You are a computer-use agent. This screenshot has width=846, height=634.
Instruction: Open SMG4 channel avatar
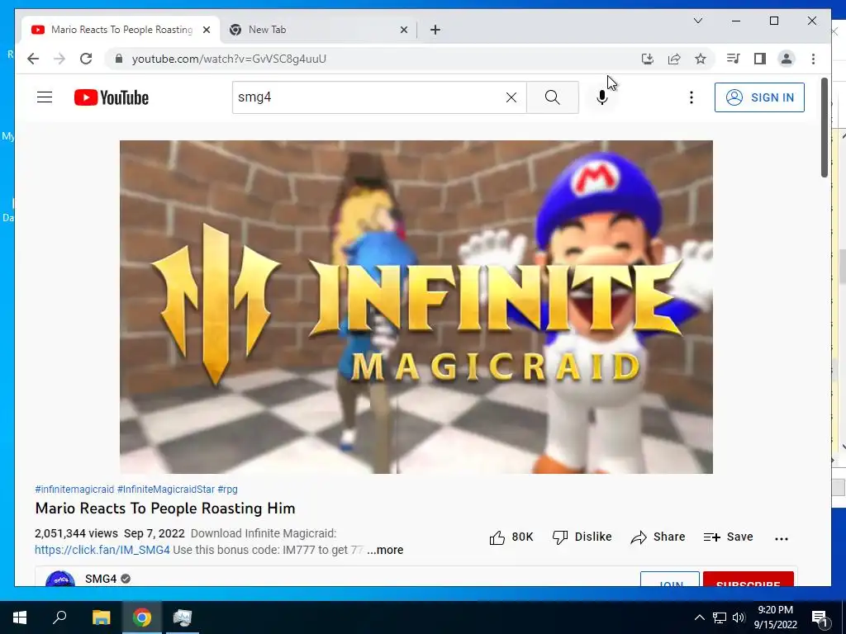click(60, 579)
